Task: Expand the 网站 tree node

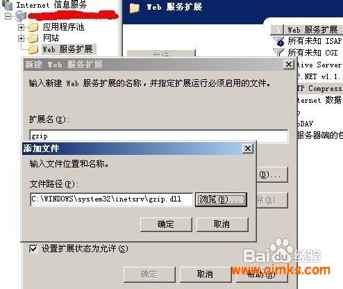Action: tap(21, 38)
